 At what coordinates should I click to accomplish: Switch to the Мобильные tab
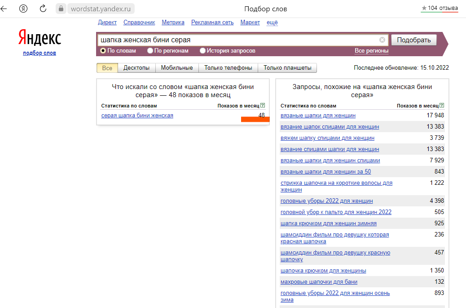coord(177,68)
